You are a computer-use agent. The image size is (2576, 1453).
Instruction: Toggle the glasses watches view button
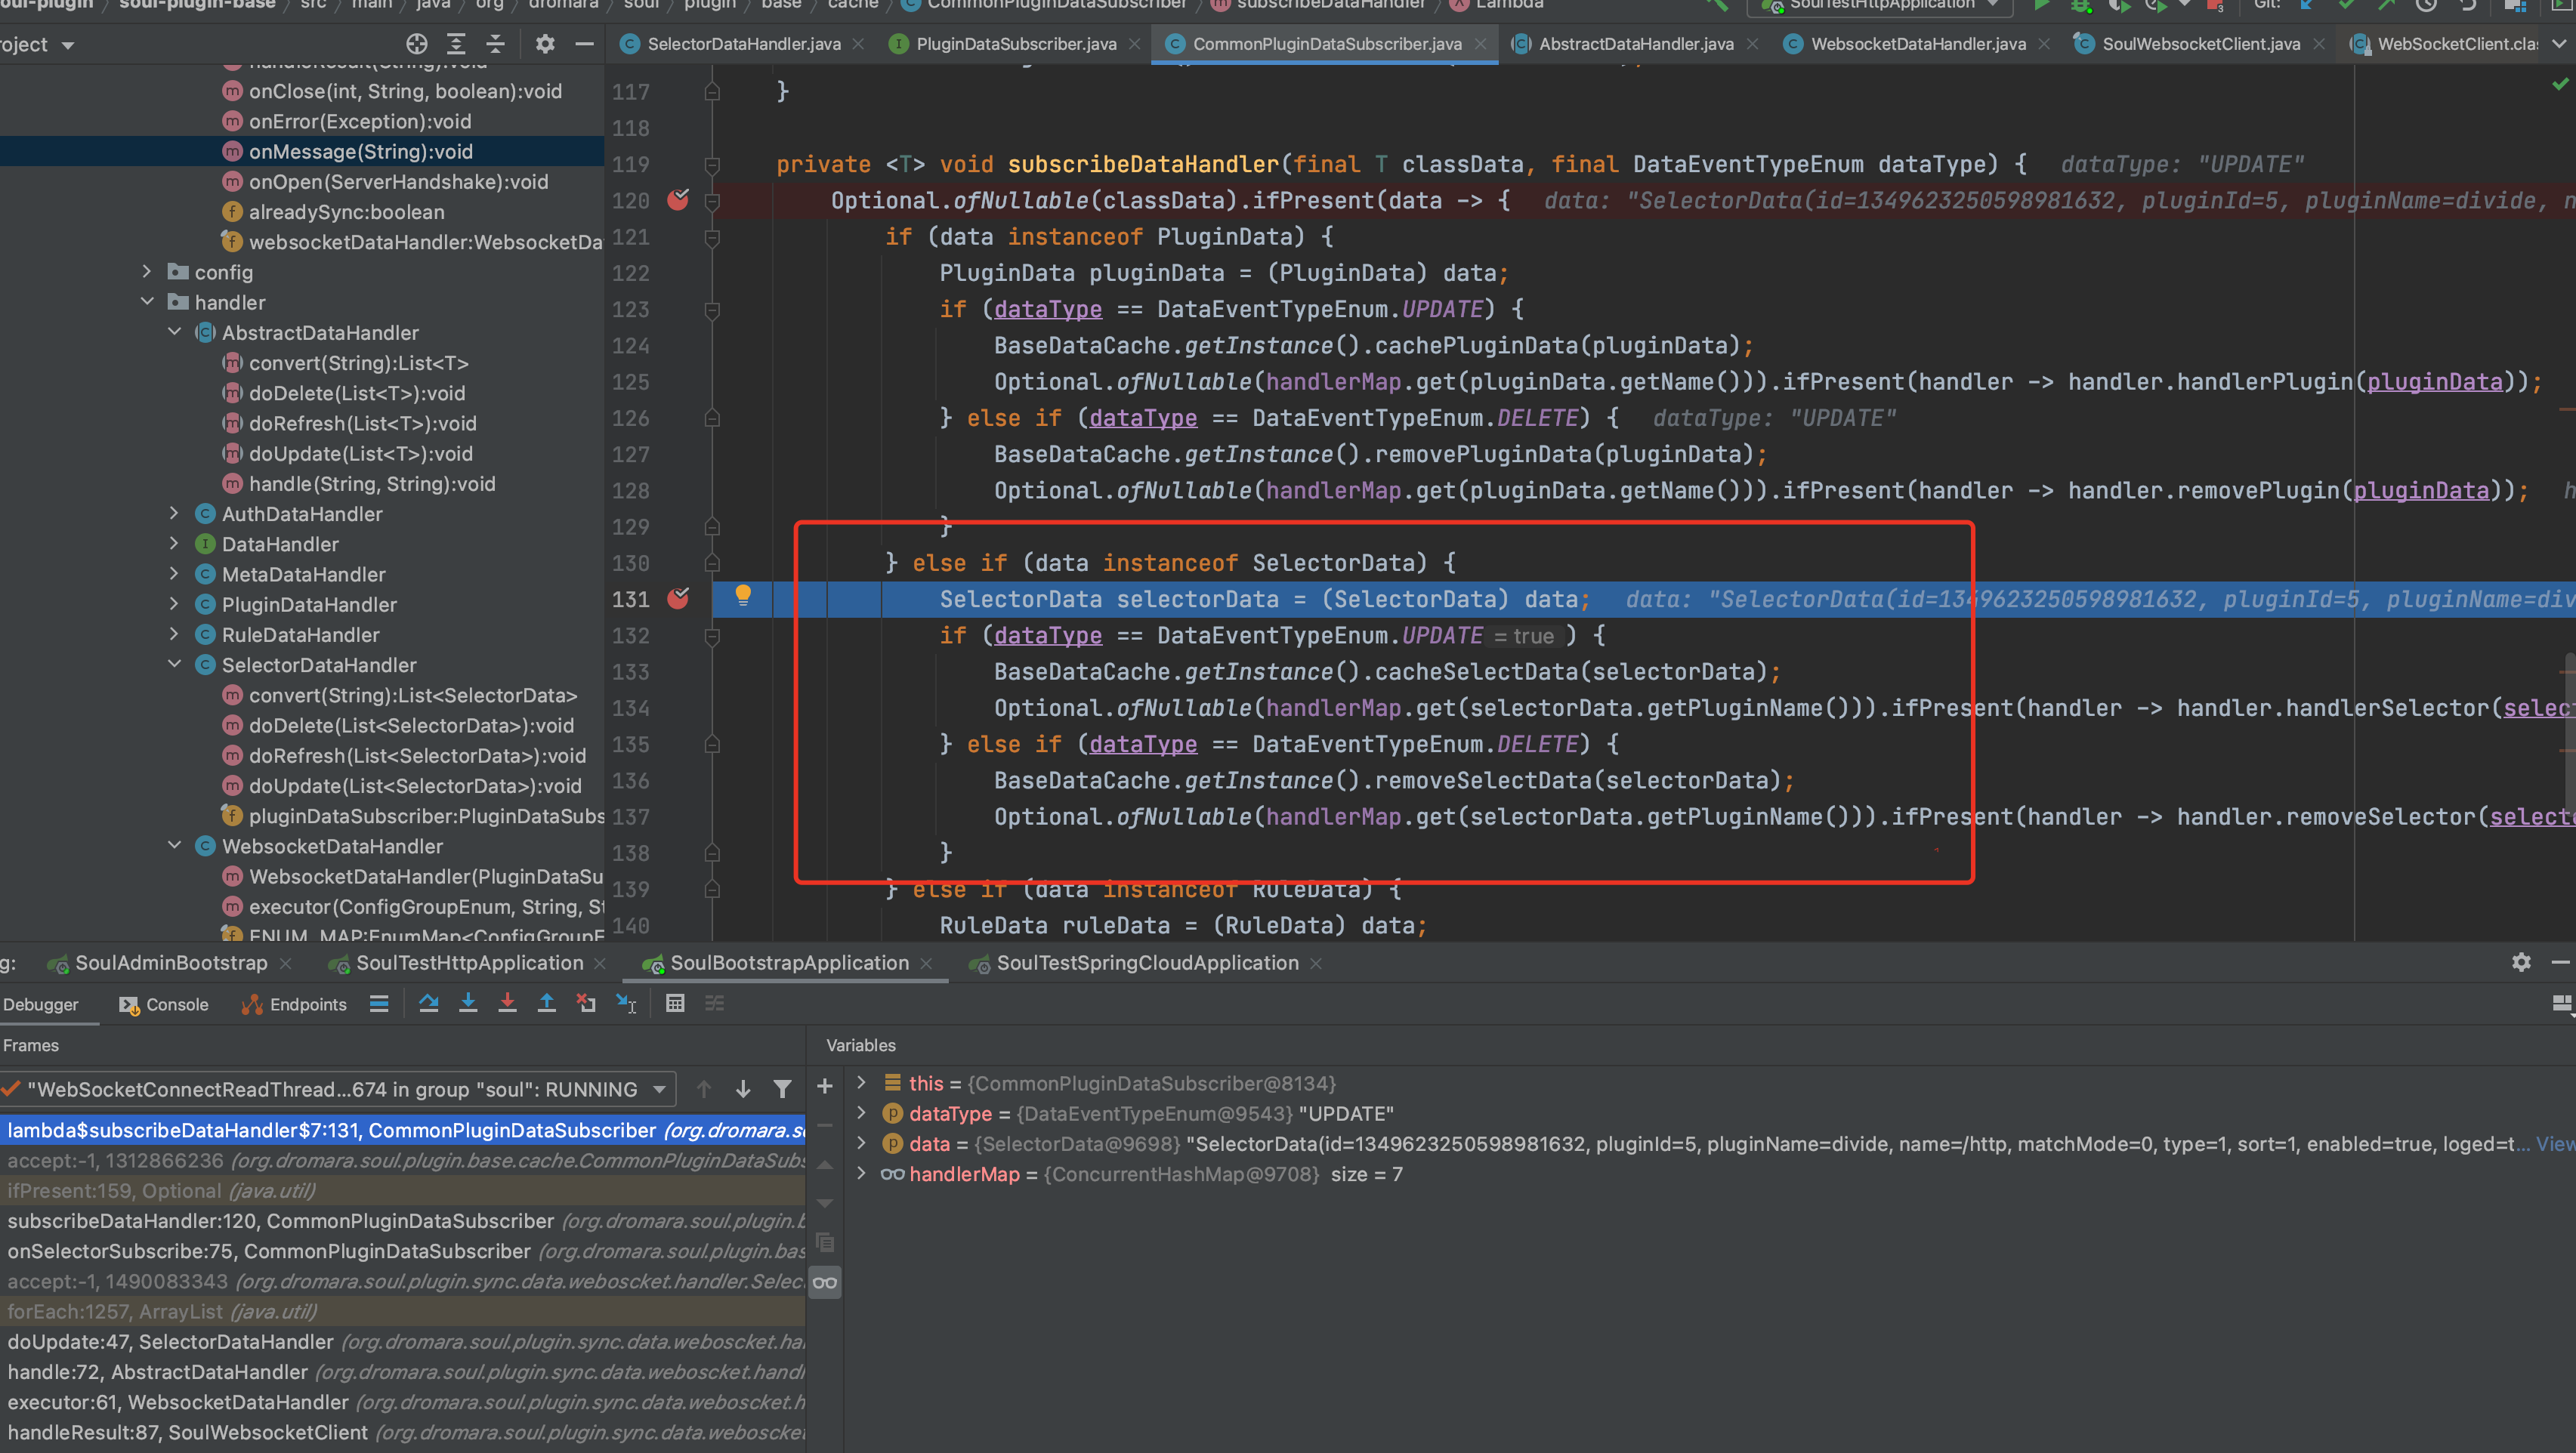[825, 1282]
